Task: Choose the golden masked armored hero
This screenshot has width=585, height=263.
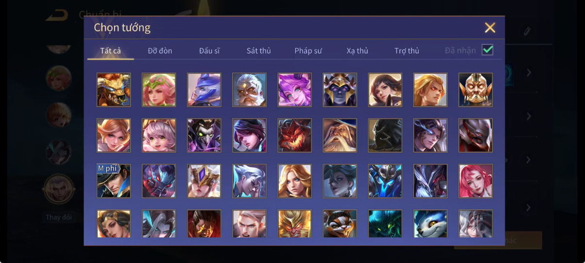Action: click(476, 90)
